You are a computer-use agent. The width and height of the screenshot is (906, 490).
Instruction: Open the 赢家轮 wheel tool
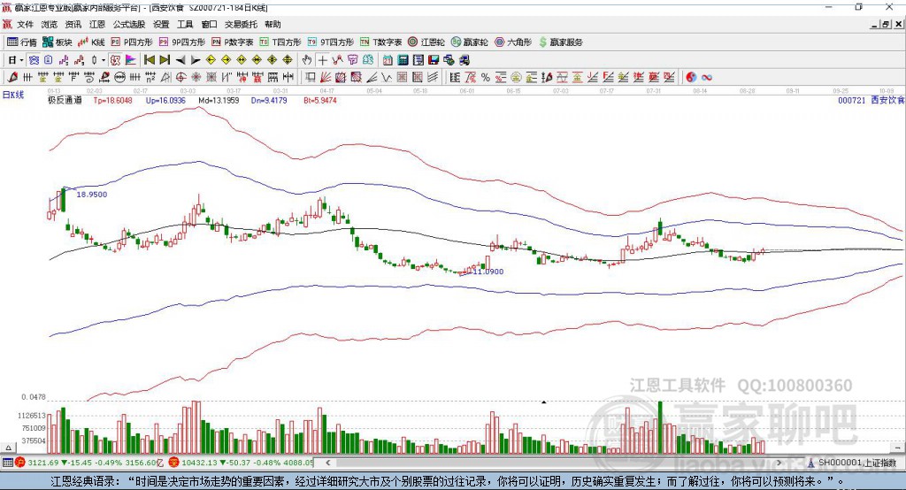pos(470,42)
